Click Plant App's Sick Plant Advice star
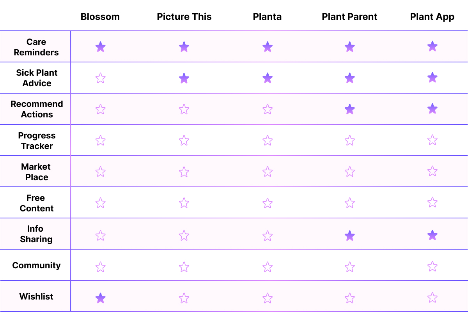Viewport: 468px width, 312px height. tap(432, 78)
